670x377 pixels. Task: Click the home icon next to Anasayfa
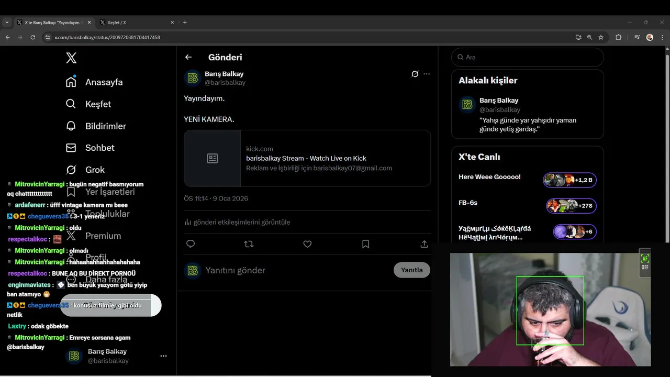71,82
